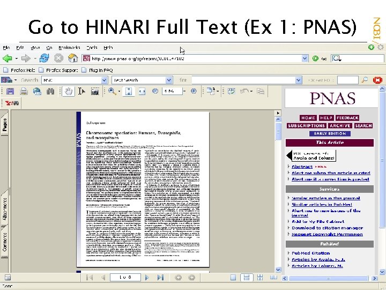Collapse the right pane using arrow button
The height and width of the screenshot is (290, 386).
pos(278,113)
